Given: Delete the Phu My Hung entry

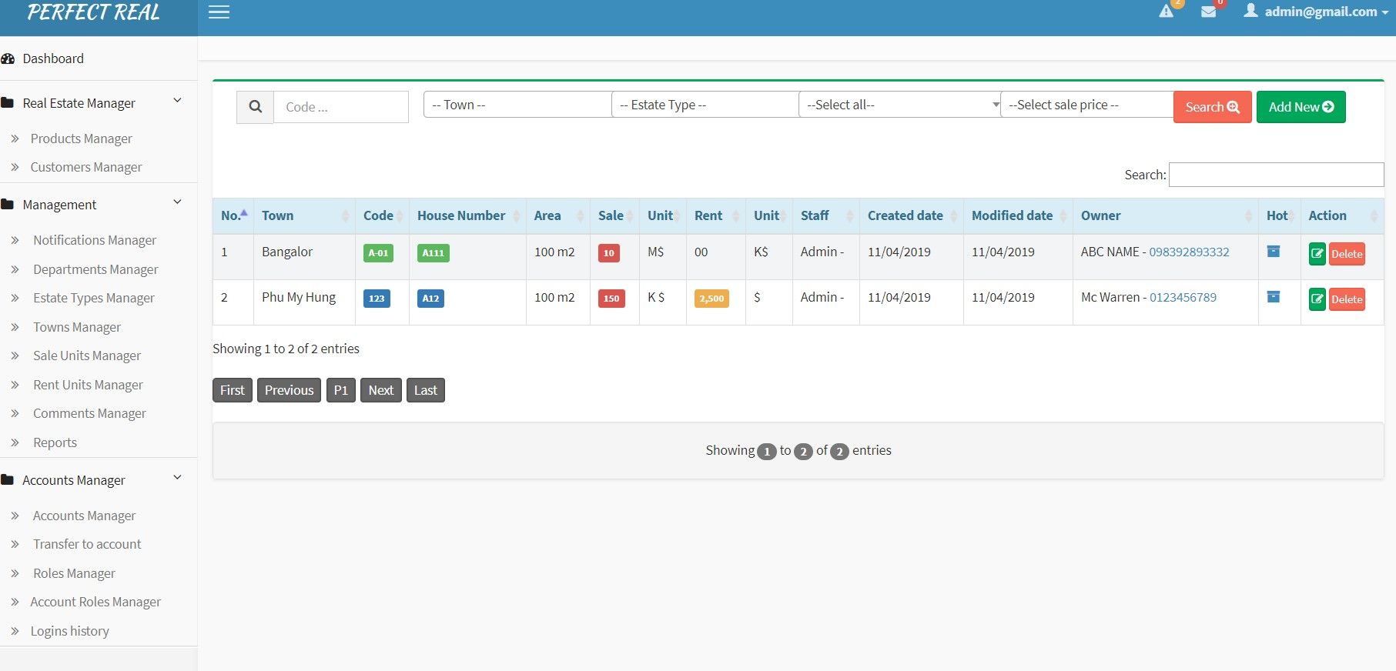Looking at the screenshot, I should point(1347,299).
